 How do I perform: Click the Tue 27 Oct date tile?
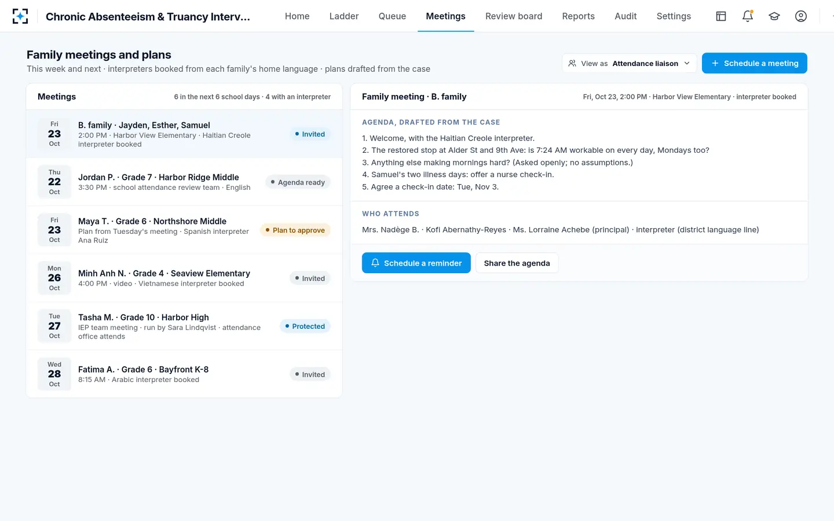pos(54,326)
